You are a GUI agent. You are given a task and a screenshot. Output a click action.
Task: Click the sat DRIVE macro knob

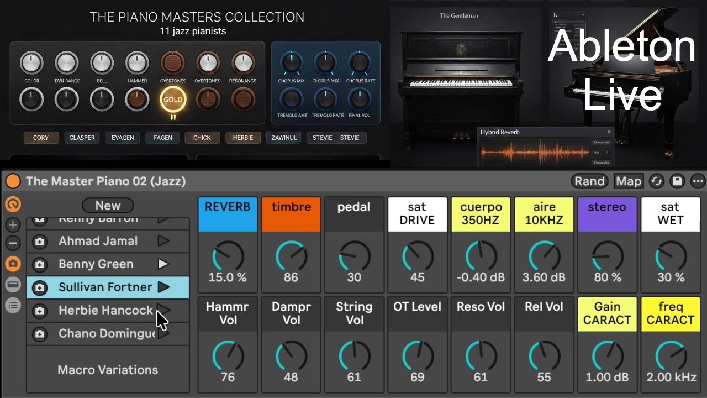[x=418, y=256]
